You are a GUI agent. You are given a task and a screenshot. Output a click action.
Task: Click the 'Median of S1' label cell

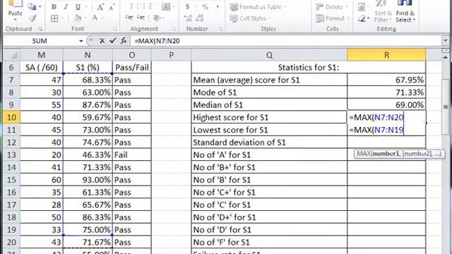269,105
